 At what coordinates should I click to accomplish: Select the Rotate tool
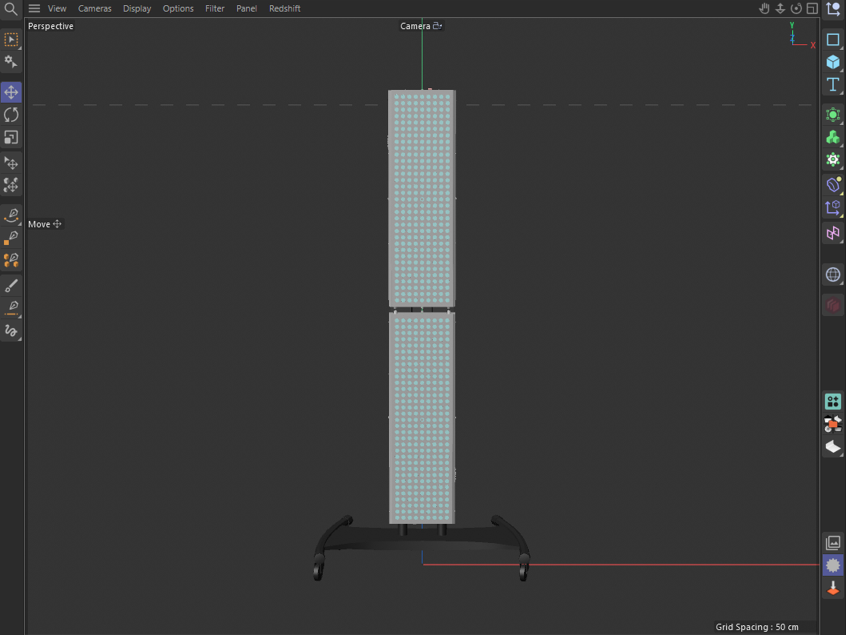[11, 115]
